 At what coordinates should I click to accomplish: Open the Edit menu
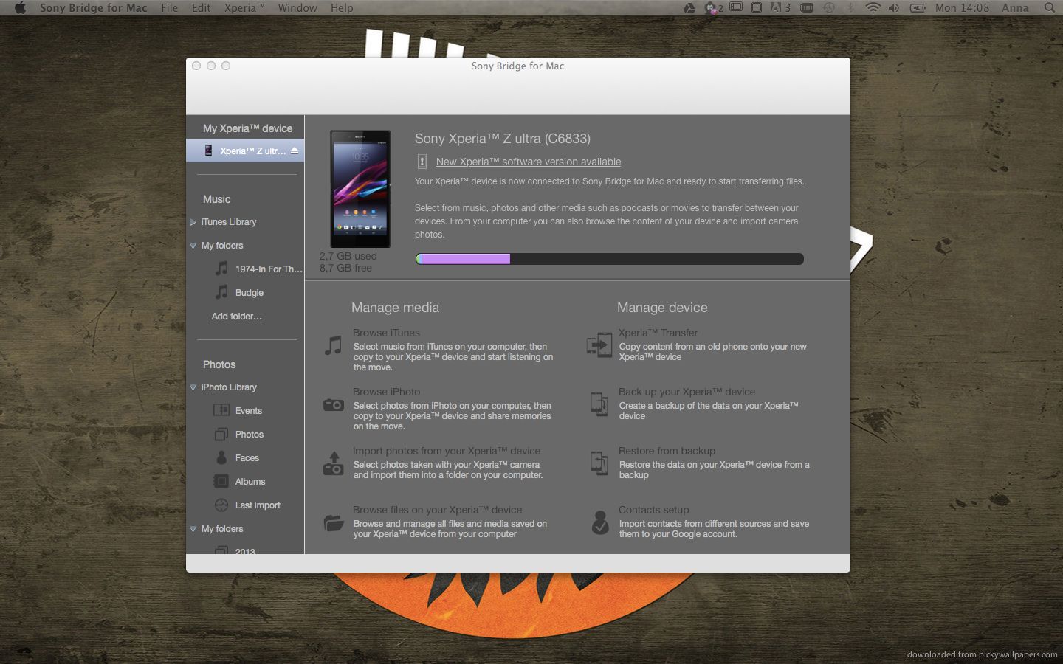[202, 7]
